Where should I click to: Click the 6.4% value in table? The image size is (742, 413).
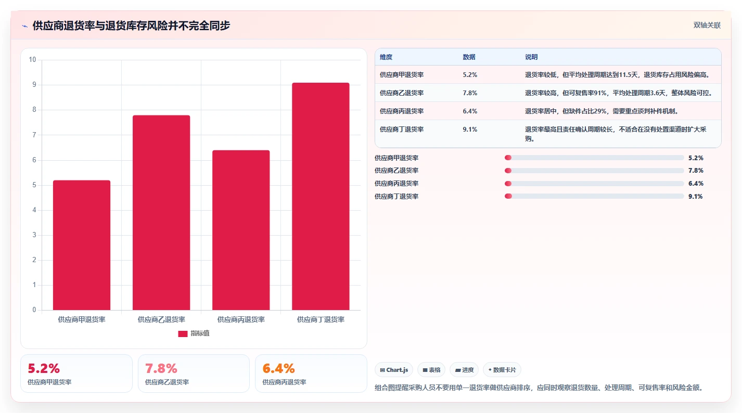pyautogui.click(x=470, y=111)
